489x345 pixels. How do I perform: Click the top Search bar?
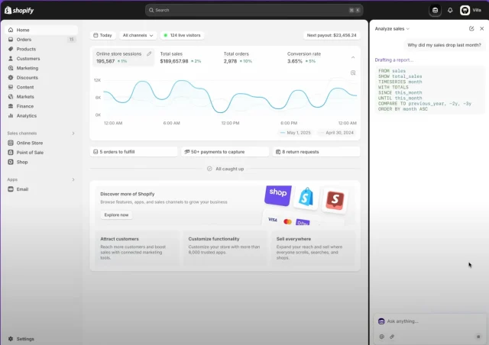[x=254, y=10]
